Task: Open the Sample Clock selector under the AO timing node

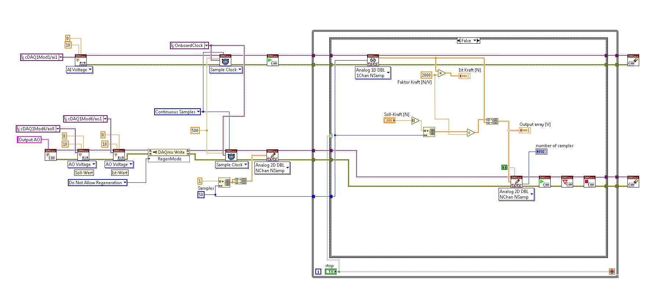Action: tap(246, 165)
